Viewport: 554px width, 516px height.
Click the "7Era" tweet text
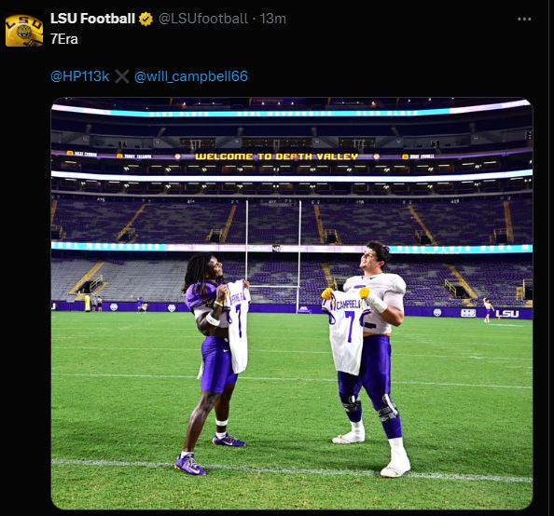click(64, 39)
